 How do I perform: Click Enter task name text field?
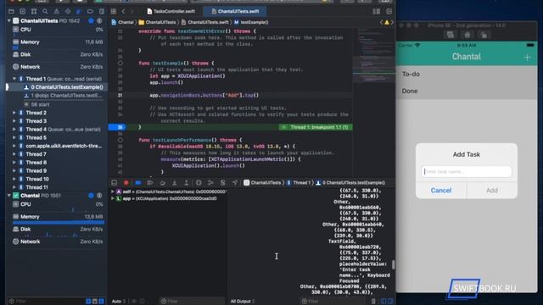pyautogui.click(x=467, y=171)
